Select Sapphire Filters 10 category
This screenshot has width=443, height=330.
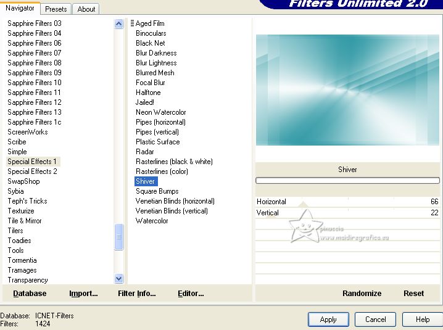34,83
